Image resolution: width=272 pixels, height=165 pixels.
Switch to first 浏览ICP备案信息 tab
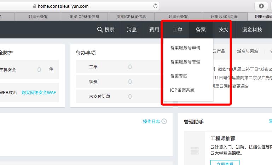click(84, 17)
